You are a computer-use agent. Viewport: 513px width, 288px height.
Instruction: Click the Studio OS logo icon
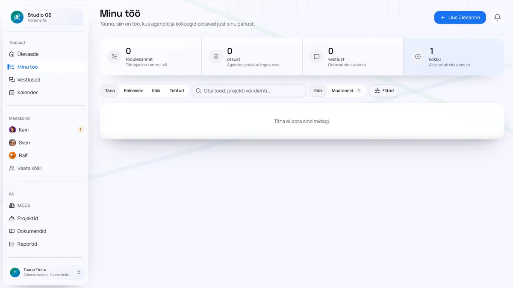click(17, 17)
